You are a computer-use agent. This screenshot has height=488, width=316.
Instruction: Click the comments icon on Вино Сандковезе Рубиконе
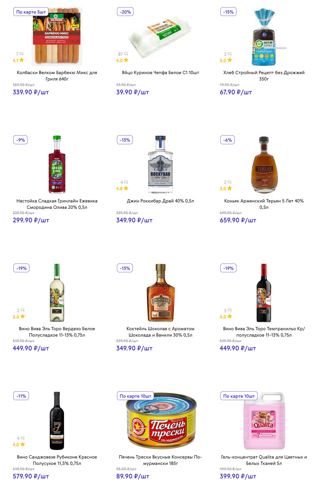tap(23, 438)
